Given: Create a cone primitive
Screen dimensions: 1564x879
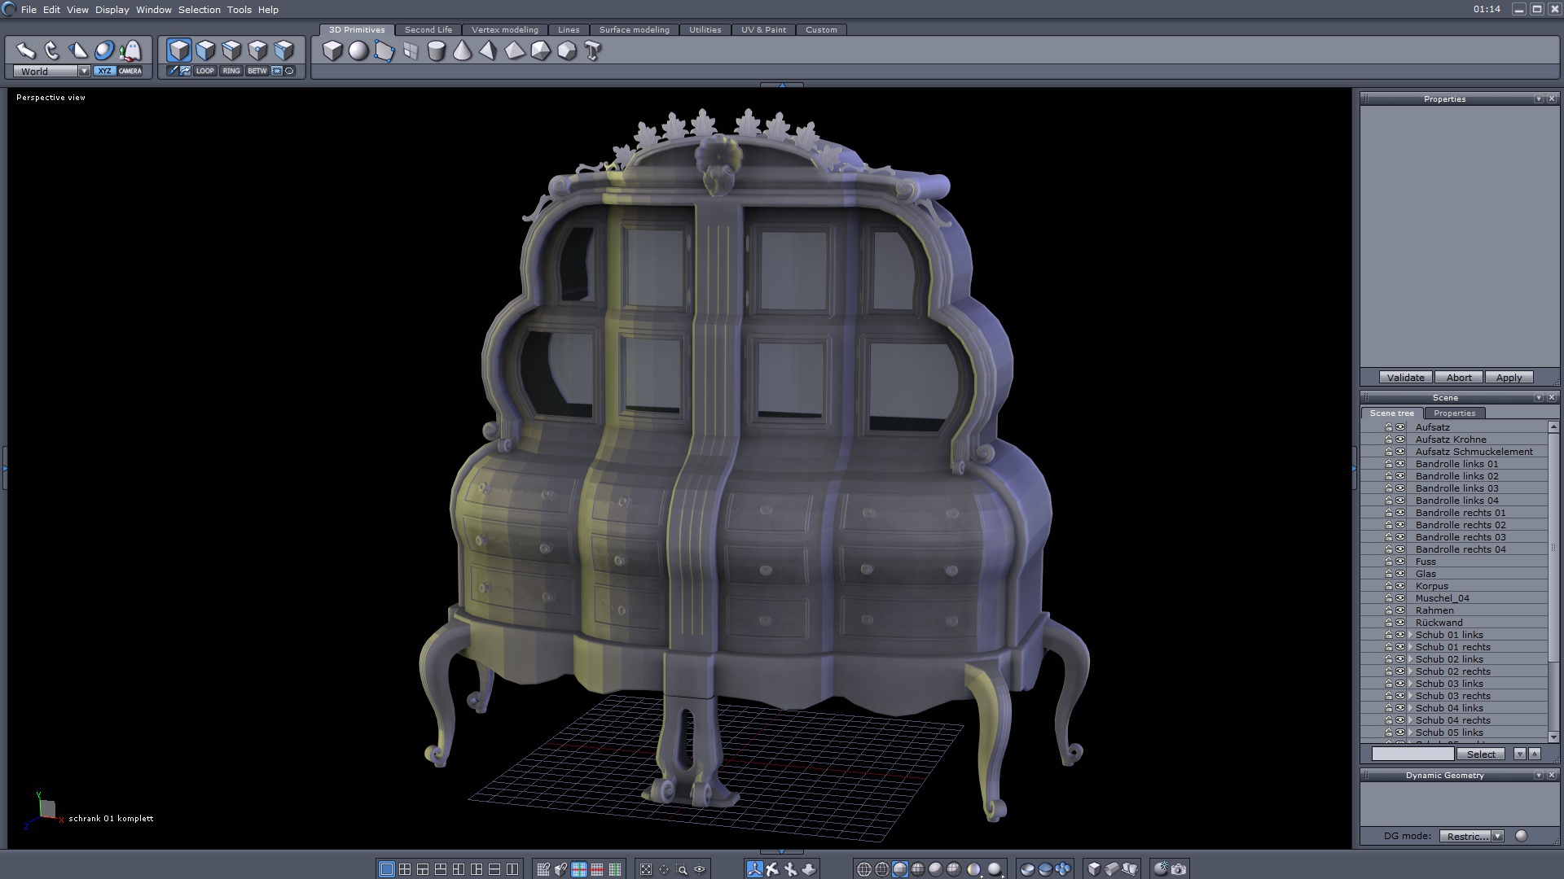Looking at the screenshot, I should click(462, 51).
